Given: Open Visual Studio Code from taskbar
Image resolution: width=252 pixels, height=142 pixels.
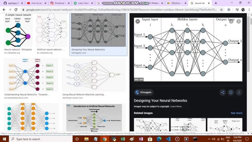Looking at the screenshot, I should [x=168, y=139].
